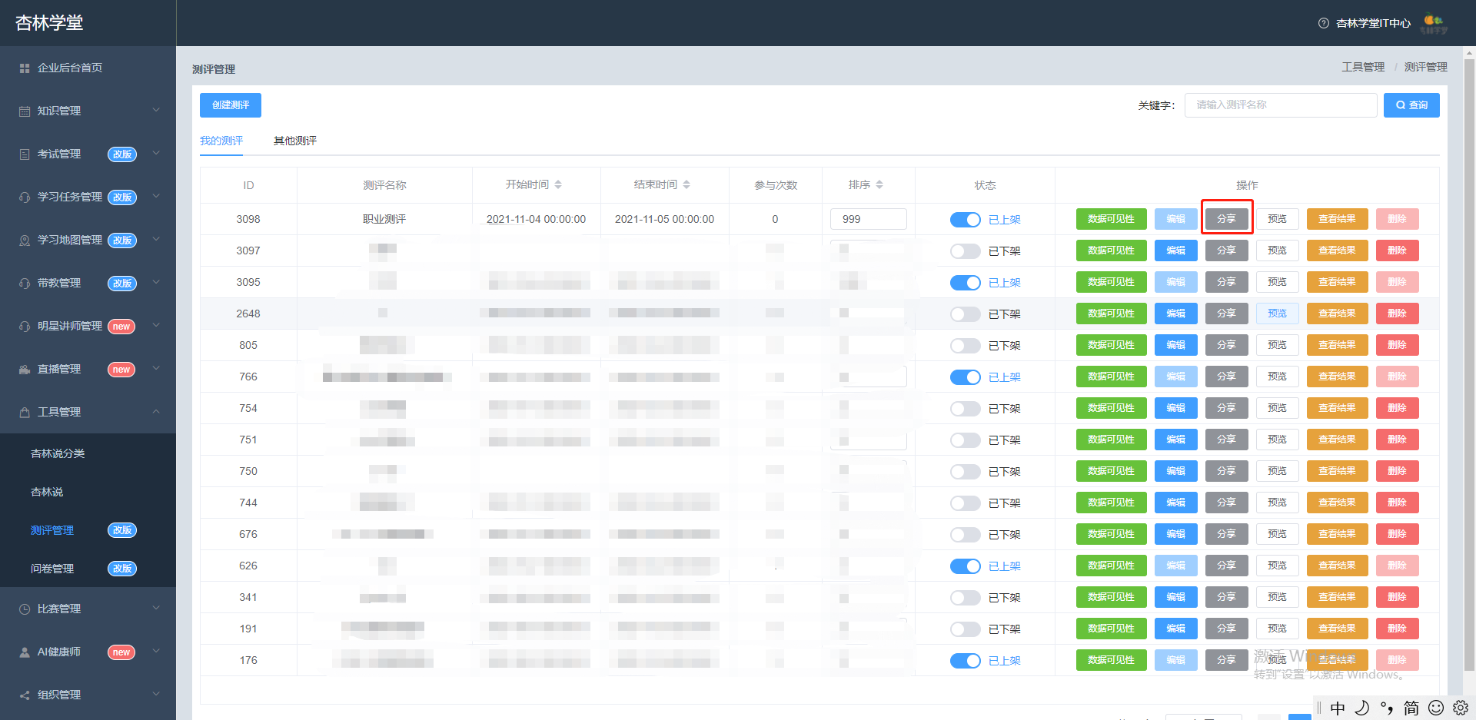The image size is (1476, 720).
Task: Switch to the 其他测评 tab
Action: (295, 141)
